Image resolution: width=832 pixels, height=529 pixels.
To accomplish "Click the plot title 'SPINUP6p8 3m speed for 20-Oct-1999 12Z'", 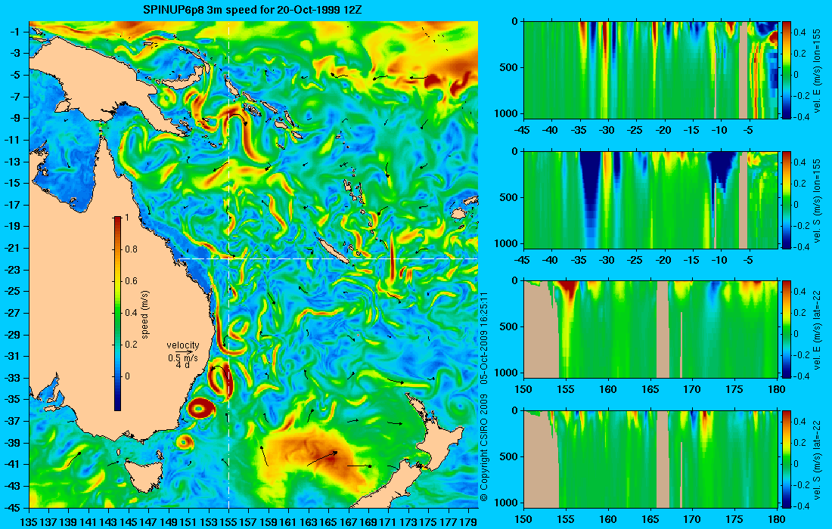I will 253,10.
